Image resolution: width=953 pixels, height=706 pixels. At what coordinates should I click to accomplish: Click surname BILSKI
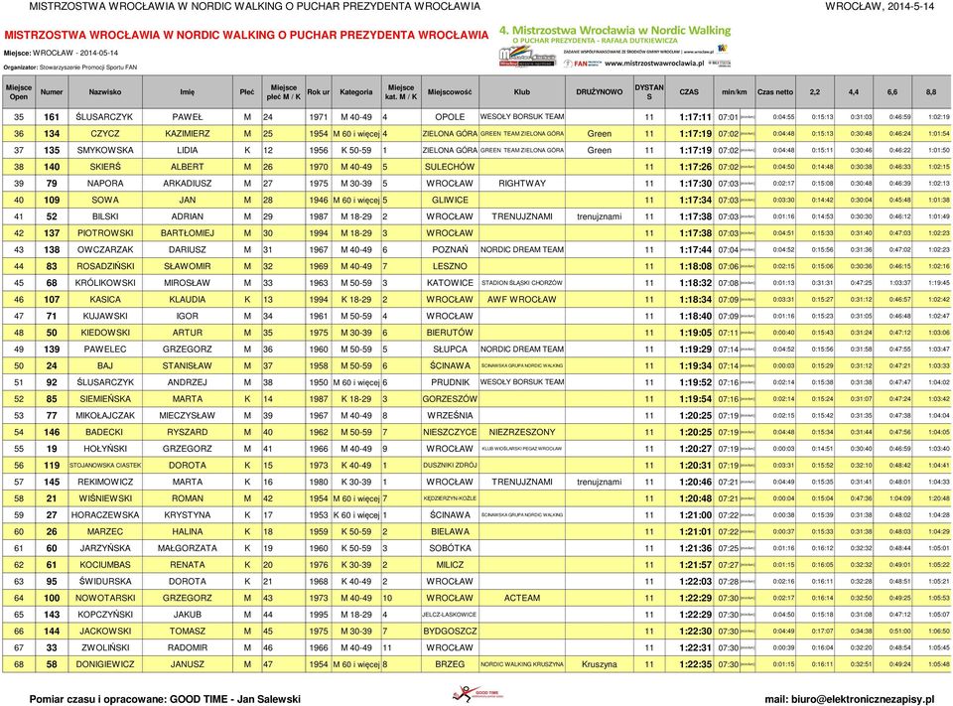105,216
